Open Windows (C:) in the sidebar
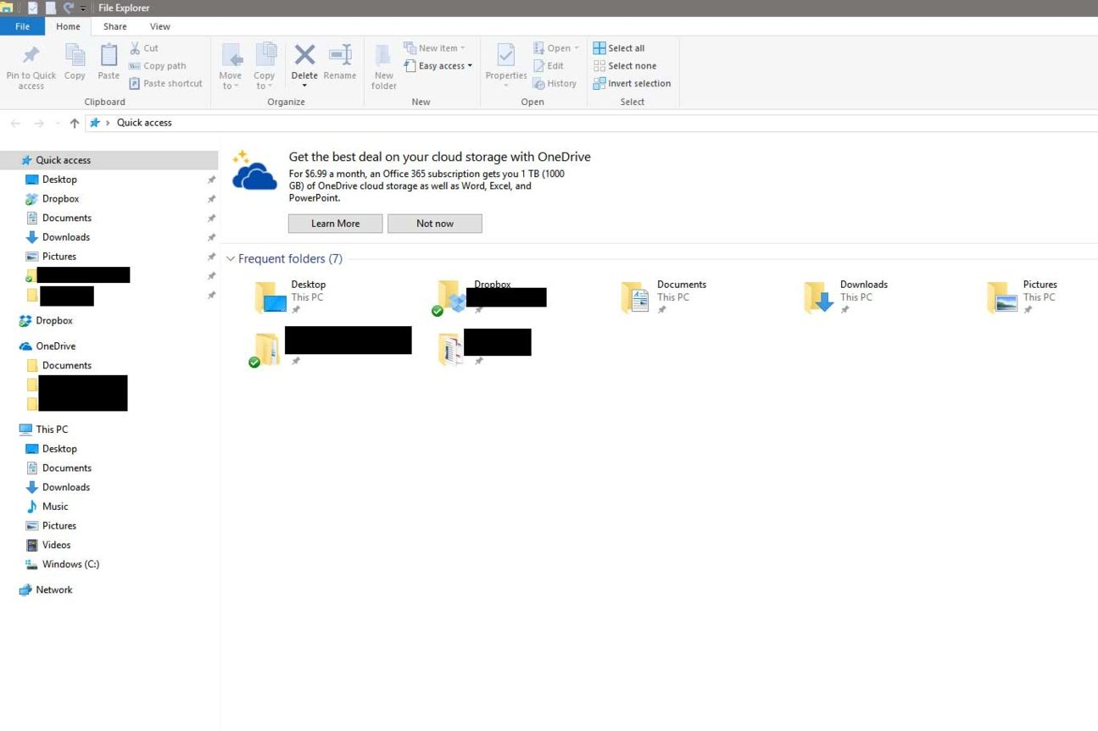Image resolution: width=1098 pixels, height=731 pixels. pos(71,564)
